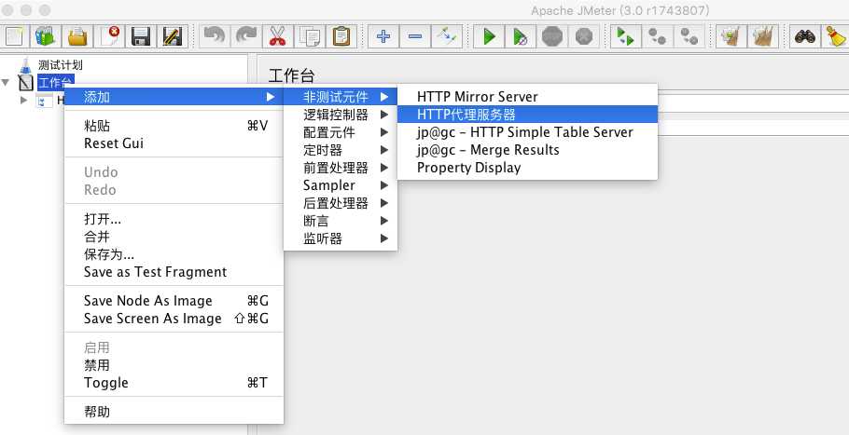This screenshot has height=435, width=849.
Task: Expand all with the plus icon
Action: pyautogui.click(x=383, y=36)
